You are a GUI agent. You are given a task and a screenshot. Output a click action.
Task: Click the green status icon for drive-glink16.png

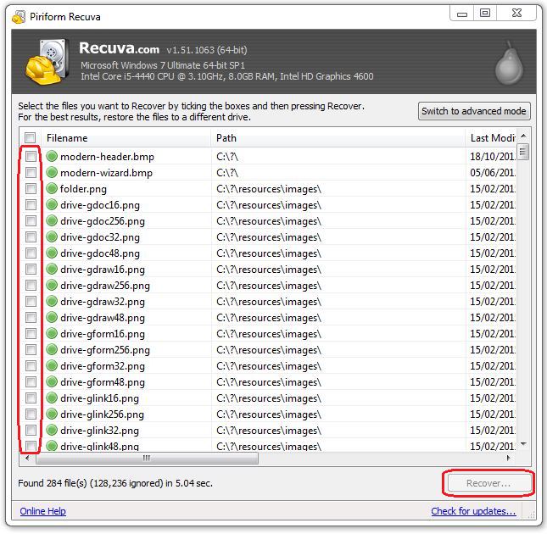coord(52,398)
